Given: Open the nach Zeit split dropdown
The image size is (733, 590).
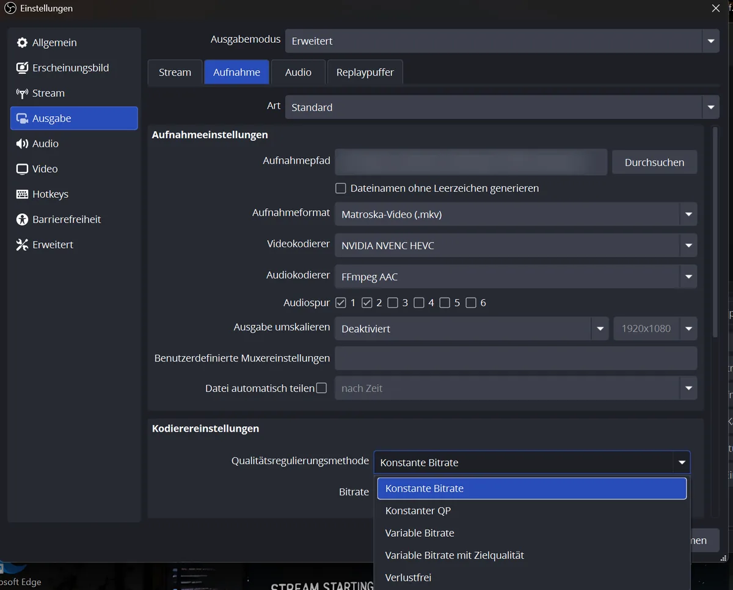Looking at the screenshot, I should click(516, 388).
